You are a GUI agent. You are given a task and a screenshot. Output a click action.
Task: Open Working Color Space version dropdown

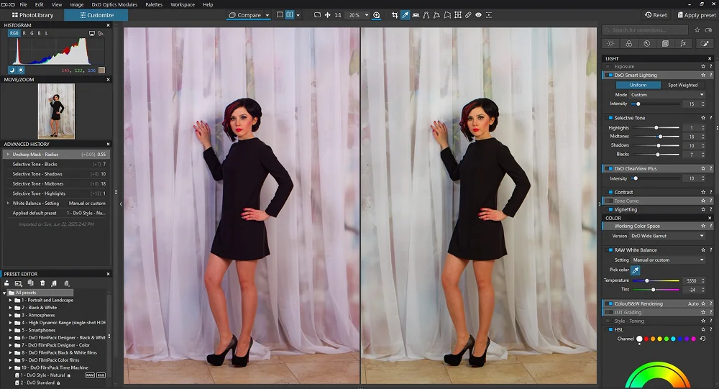point(667,237)
